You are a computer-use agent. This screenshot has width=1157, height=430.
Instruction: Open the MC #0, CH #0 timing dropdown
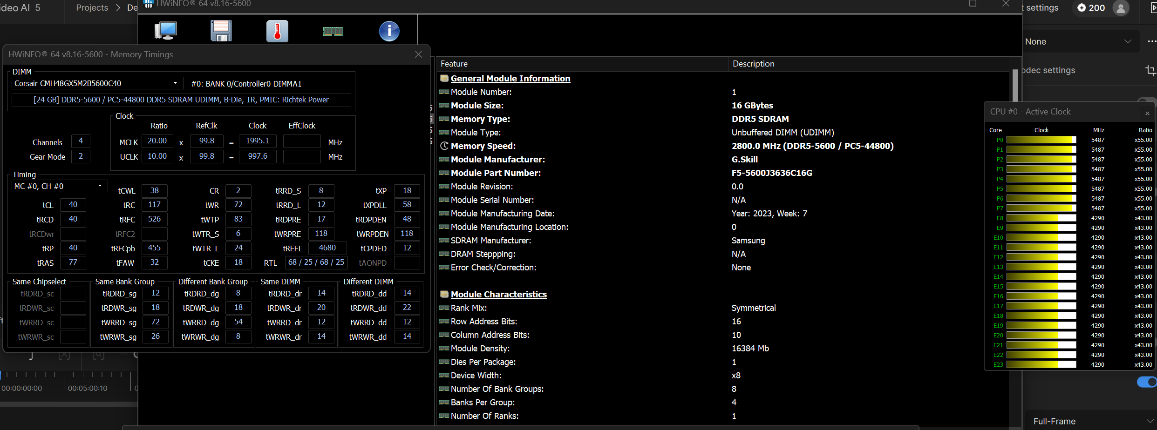point(100,186)
